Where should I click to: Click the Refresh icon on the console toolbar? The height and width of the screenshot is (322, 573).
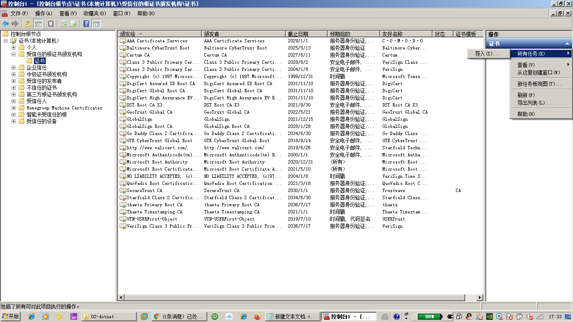pos(64,23)
